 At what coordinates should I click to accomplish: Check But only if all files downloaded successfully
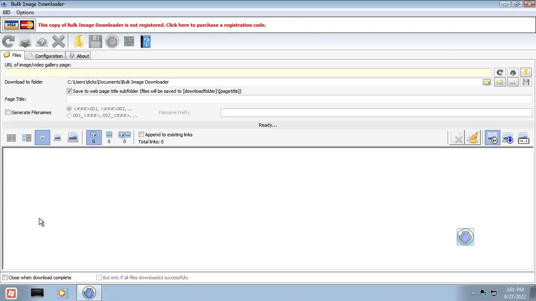[x=99, y=278]
